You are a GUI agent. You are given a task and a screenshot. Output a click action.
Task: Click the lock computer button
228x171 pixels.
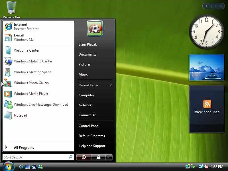(x=99, y=157)
